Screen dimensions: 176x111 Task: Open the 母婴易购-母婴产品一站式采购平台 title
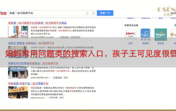(28, 84)
